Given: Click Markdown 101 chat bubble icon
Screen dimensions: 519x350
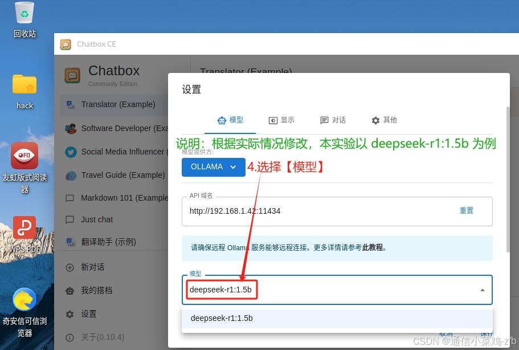Looking at the screenshot, I should [x=70, y=198].
